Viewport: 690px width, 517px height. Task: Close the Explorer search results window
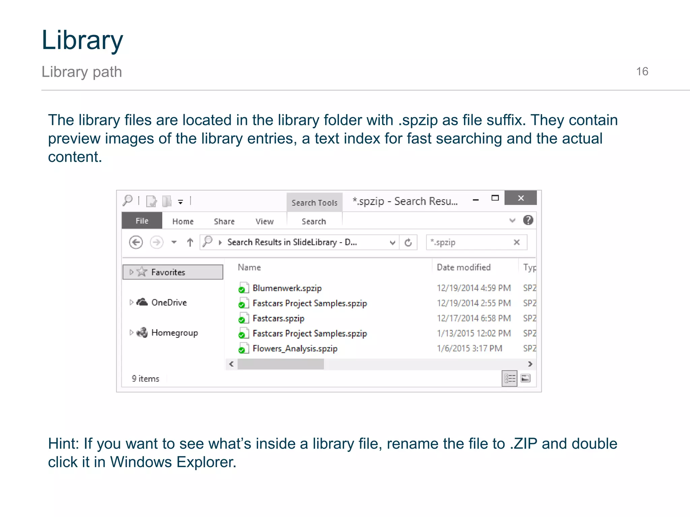[x=521, y=198]
